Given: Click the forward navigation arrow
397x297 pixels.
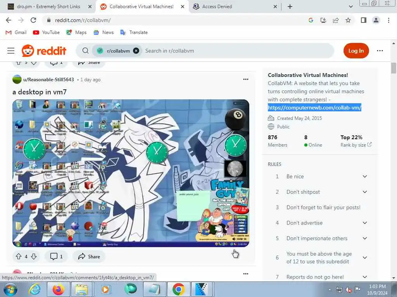Looking at the screenshot, I should click(21, 20).
